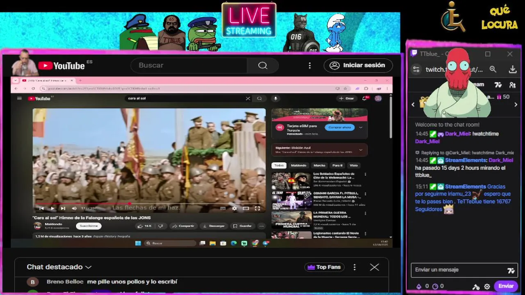This screenshot has height=295, width=525.
Task: Skip to next video in player
Action: (x=63, y=209)
